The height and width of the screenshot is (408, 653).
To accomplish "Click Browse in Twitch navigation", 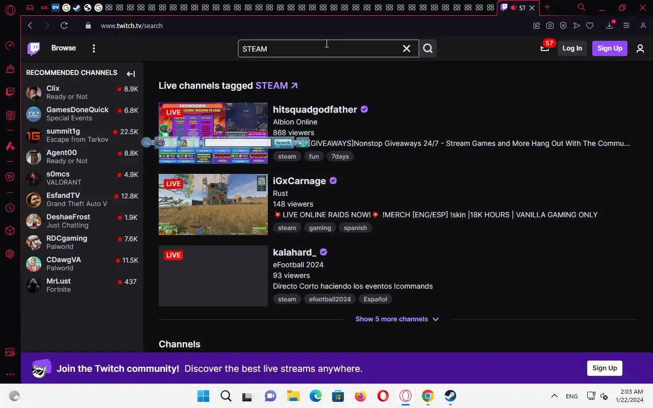I will [x=63, y=48].
